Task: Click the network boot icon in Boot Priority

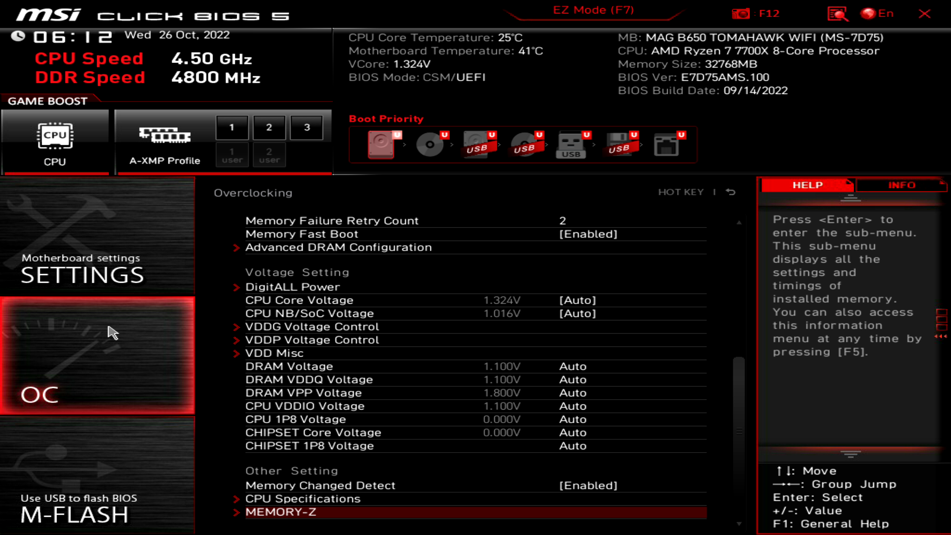Action: tap(667, 145)
